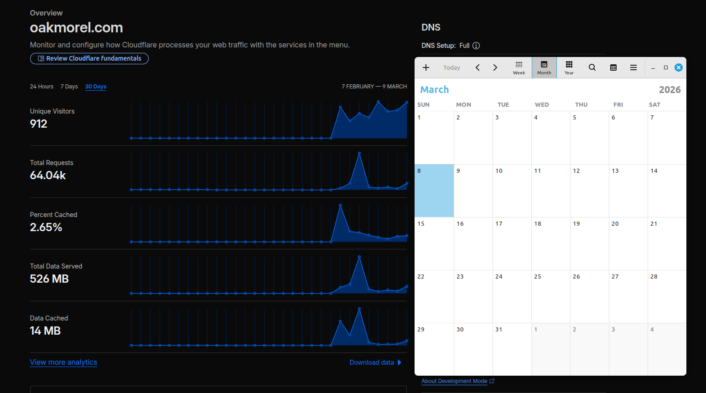Open View more analytics link
This screenshot has width=706, height=393.
click(63, 362)
